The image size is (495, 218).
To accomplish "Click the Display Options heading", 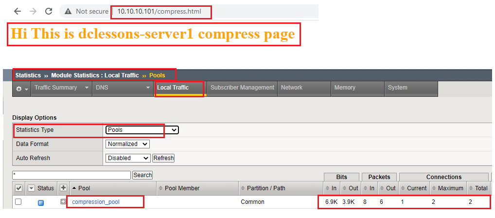I will 35,118.
